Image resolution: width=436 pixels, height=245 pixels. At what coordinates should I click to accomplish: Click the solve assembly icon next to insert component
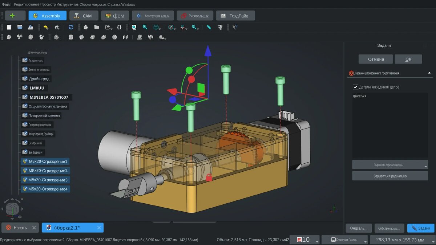tap(31, 37)
